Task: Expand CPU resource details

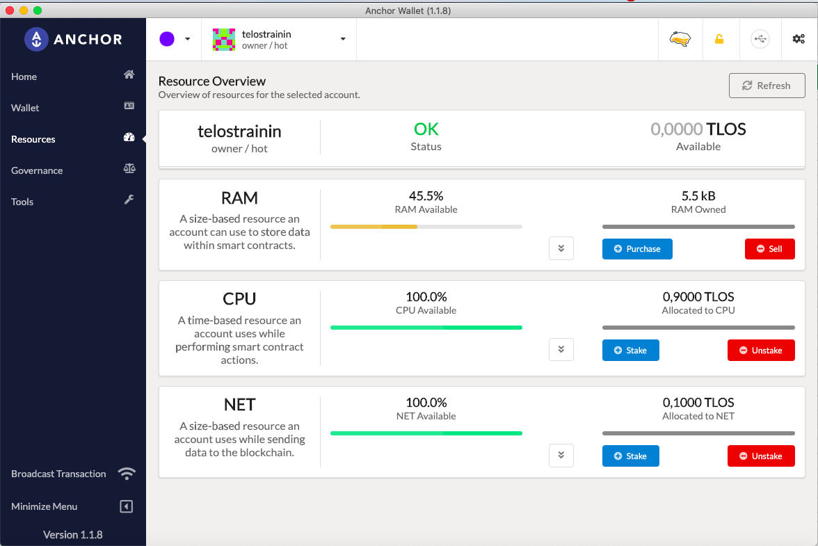Action: pos(561,349)
